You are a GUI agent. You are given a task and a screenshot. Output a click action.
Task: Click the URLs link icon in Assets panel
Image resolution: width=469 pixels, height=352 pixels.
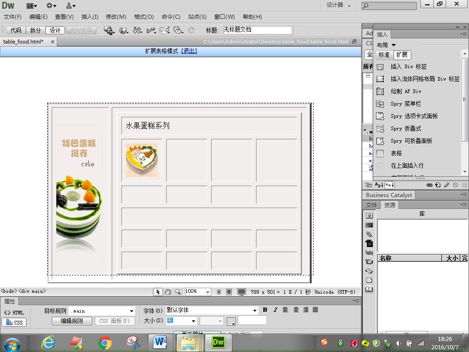click(x=370, y=234)
